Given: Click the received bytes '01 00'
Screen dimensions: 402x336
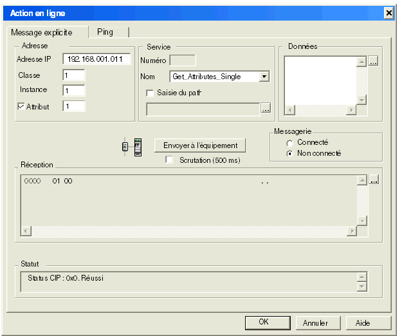Looking at the screenshot, I should click(x=62, y=181).
